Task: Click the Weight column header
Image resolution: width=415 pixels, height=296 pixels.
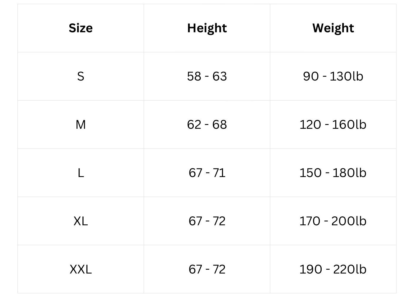Action: pos(333,28)
